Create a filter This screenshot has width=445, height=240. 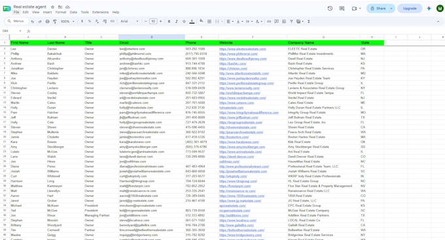291,22
